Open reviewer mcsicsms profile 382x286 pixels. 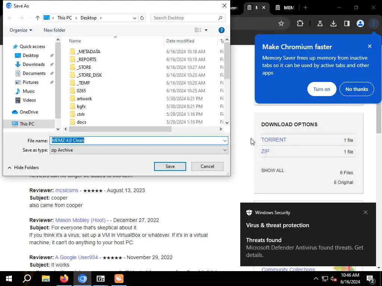point(67,190)
